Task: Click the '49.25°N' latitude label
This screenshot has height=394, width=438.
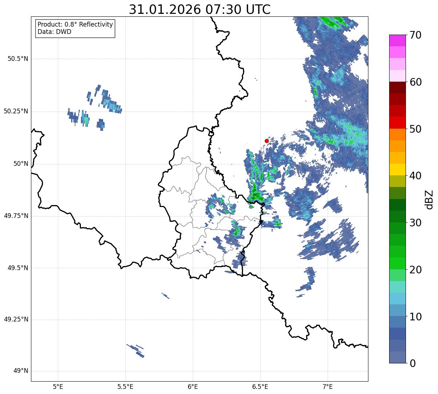Action: 16,320
